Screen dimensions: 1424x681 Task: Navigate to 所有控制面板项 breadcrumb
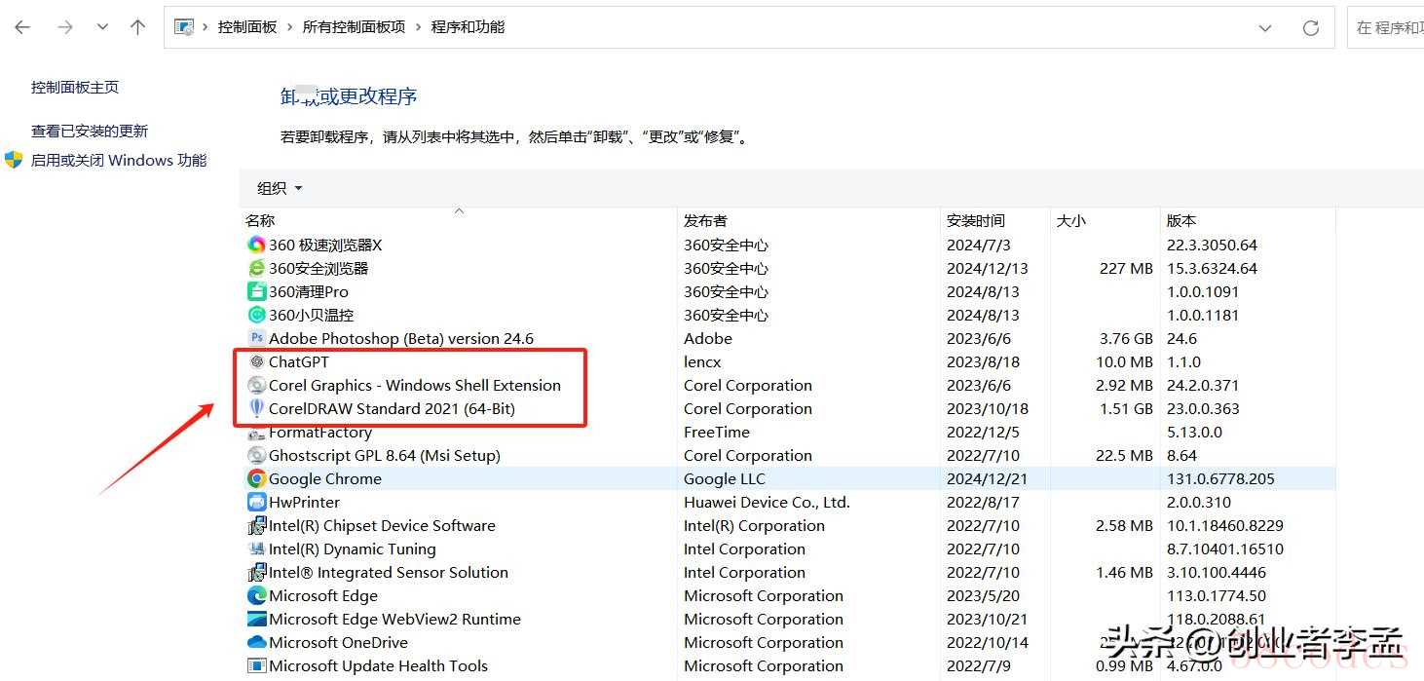pyautogui.click(x=354, y=27)
